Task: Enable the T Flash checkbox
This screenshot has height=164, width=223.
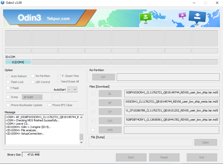Action: click(x=8, y=88)
